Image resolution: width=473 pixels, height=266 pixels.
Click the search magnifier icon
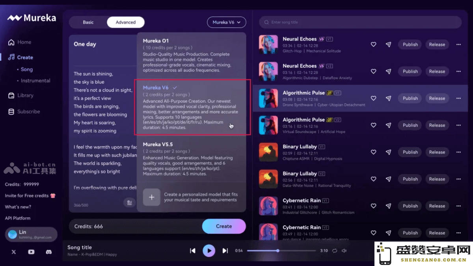[266, 22]
